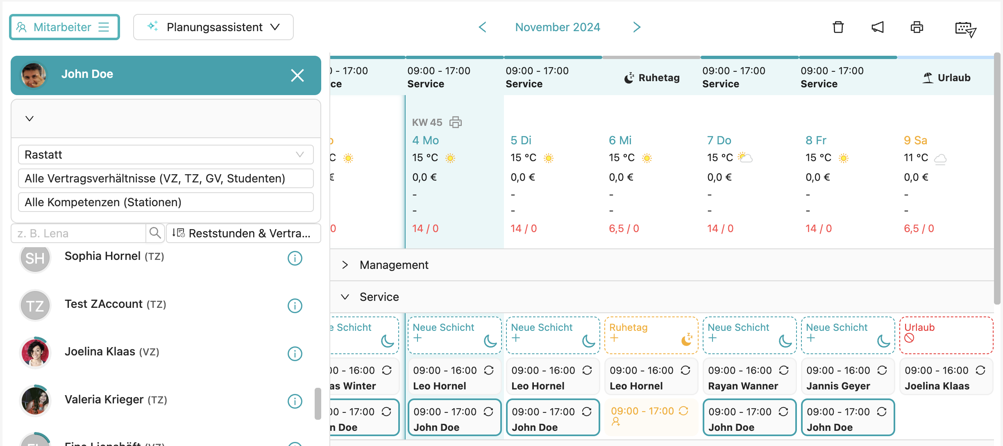Toggle the Mitarbeiter panel button
Screen dimensions: 1003x446
point(64,27)
